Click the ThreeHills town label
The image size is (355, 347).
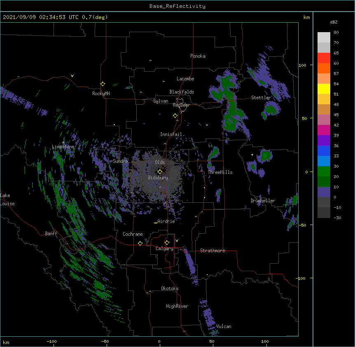tap(220, 172)
